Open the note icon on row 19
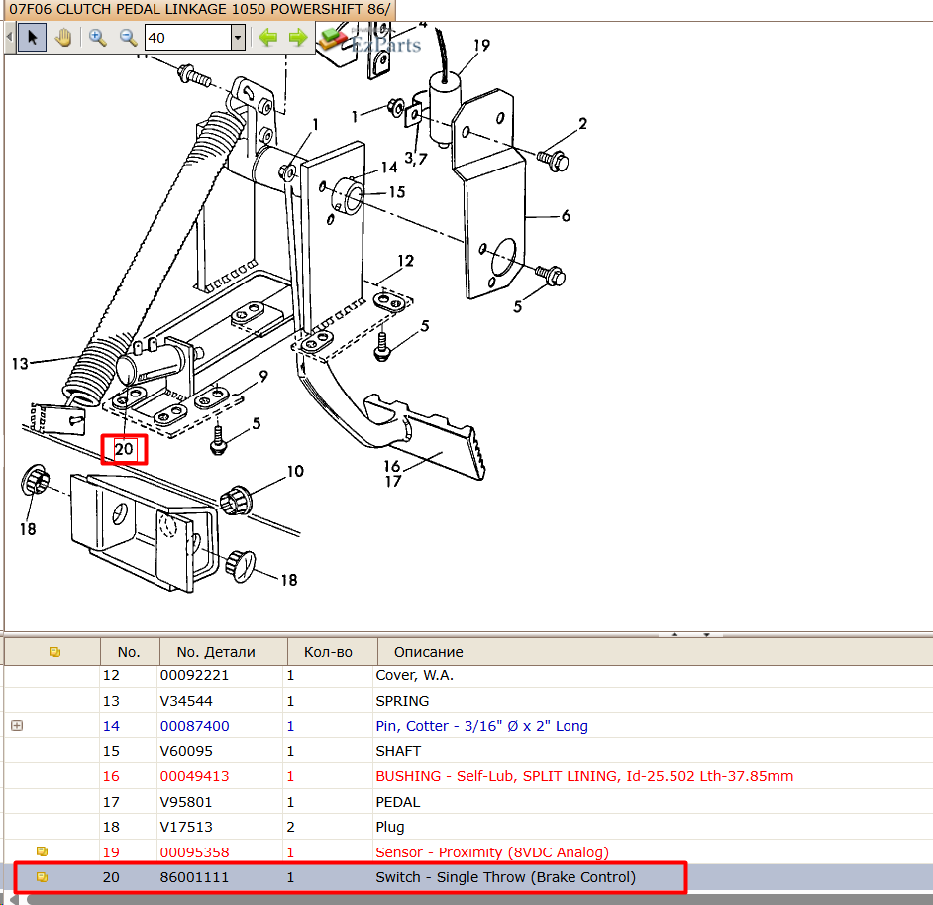The image size is (933, 905). [42, 852]
